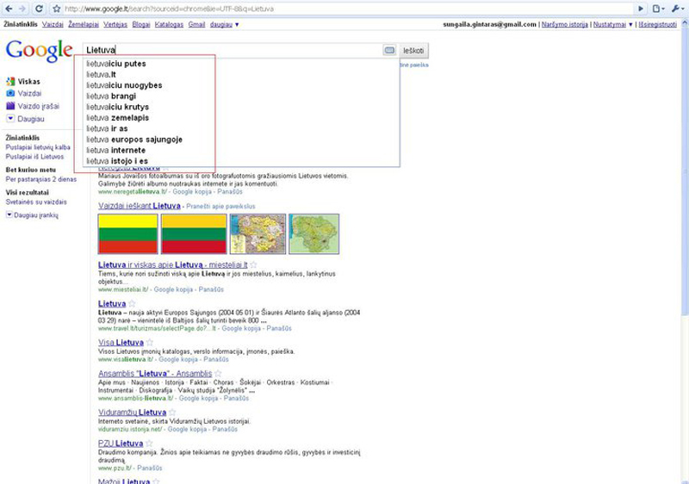Open Gmail in the top navigation
The width and height of the screenshot is (689, 484).
[x=197, y=25]
